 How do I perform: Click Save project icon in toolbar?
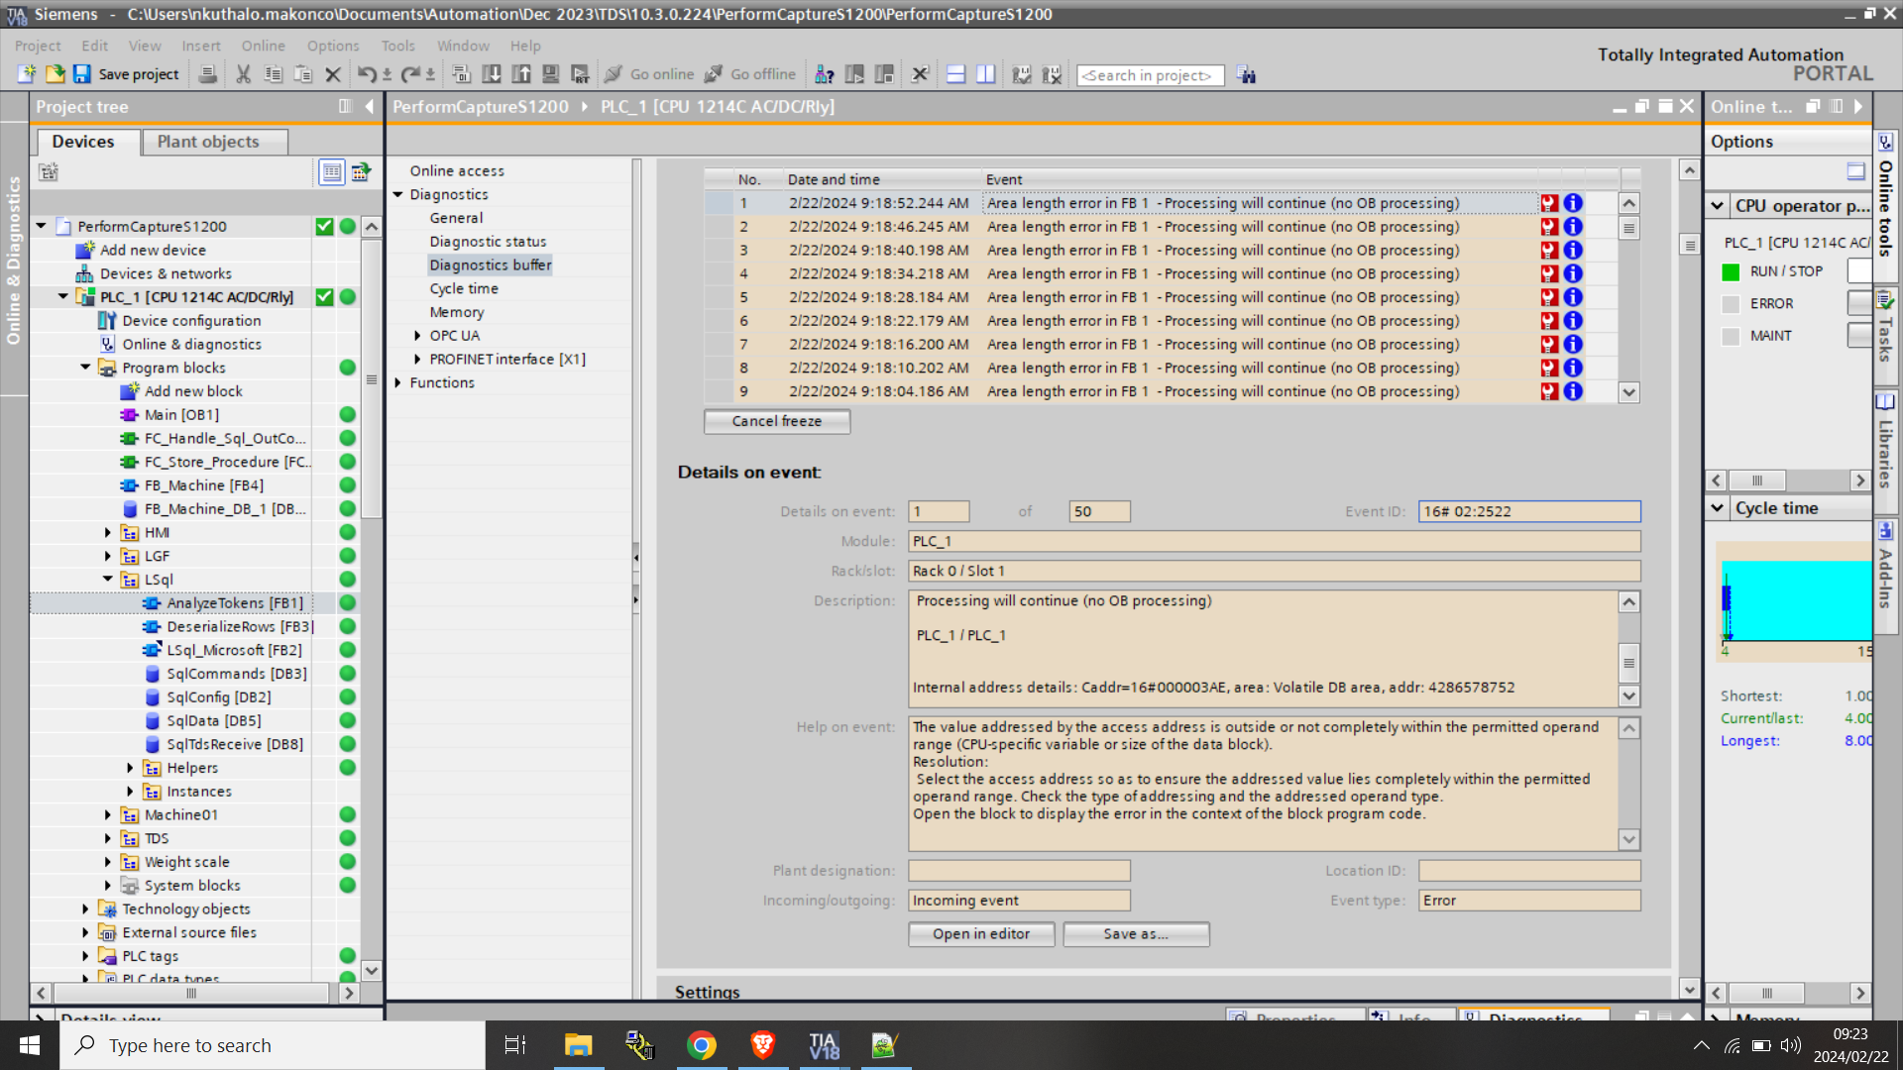(82, 74)
